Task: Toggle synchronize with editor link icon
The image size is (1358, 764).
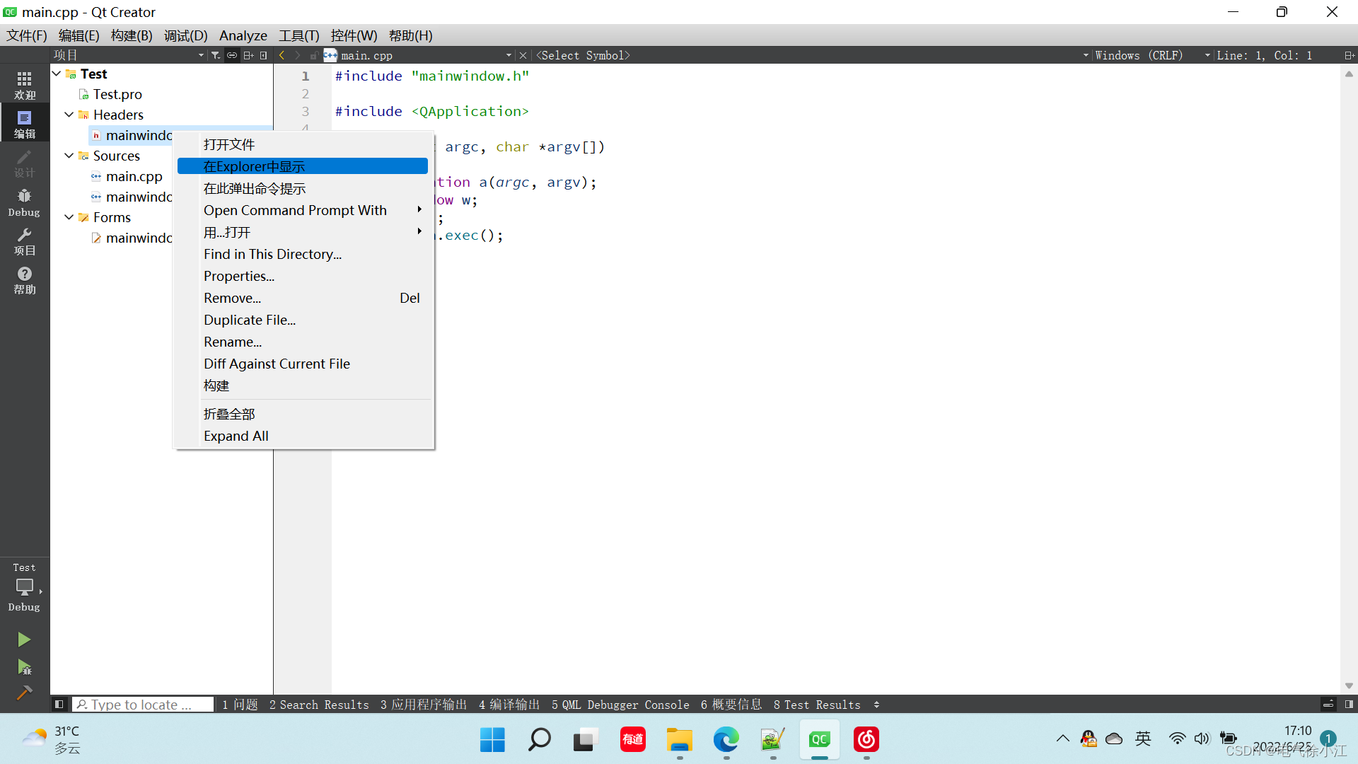Action: pos(232,55)
